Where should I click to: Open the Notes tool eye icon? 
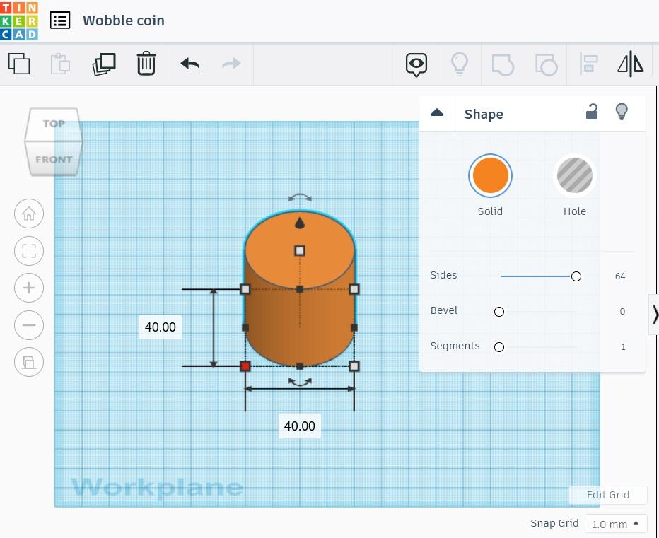point(416,64)
